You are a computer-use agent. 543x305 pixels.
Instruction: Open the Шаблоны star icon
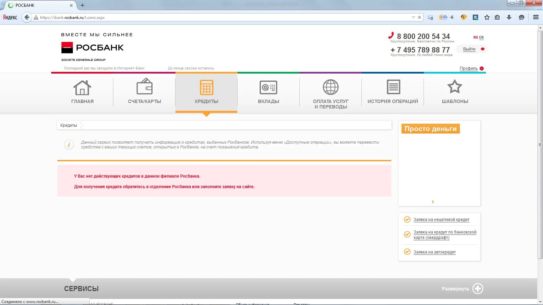(x=455, y=87)
